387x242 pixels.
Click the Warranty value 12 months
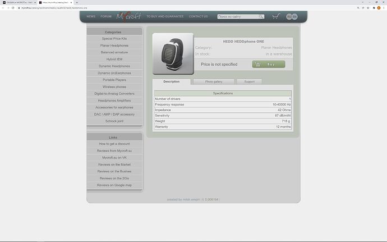[x=283, y=127]
